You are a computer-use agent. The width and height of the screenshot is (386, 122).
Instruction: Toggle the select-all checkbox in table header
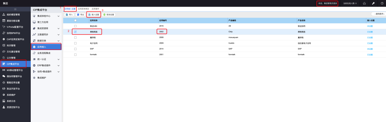click(75, 20)
